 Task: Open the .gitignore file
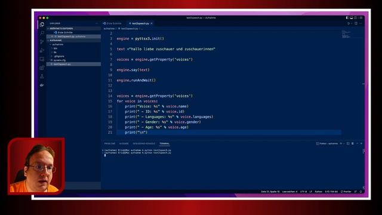tap(74, 56)
